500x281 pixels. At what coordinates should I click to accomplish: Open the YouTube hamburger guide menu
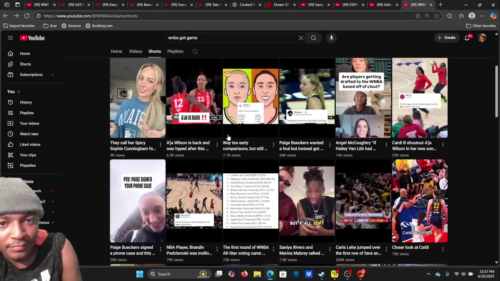click(x=11, y=38)
